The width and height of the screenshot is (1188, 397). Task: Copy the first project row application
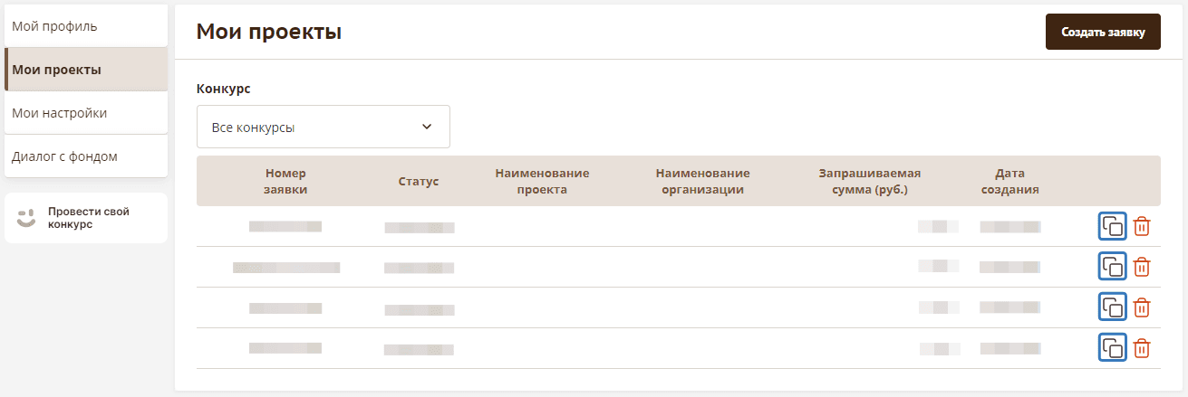point(1112,226)
